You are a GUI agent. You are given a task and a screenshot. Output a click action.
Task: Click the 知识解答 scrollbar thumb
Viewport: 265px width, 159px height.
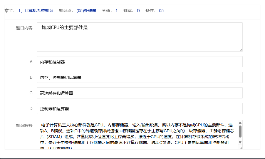tap(240, 132)
